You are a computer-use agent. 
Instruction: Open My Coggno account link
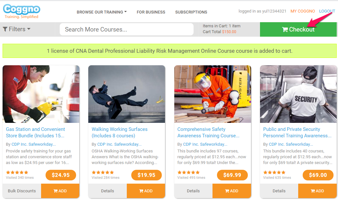(x=303, y=11)
